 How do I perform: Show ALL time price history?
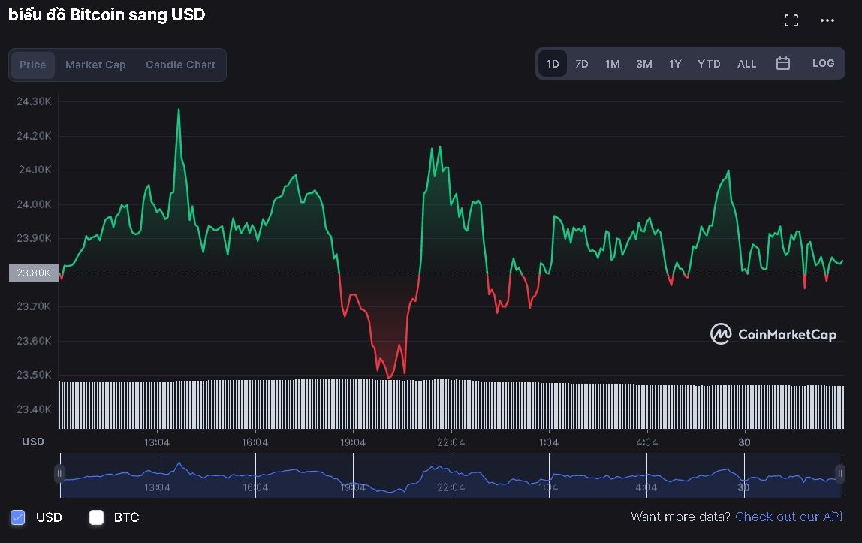746,64
